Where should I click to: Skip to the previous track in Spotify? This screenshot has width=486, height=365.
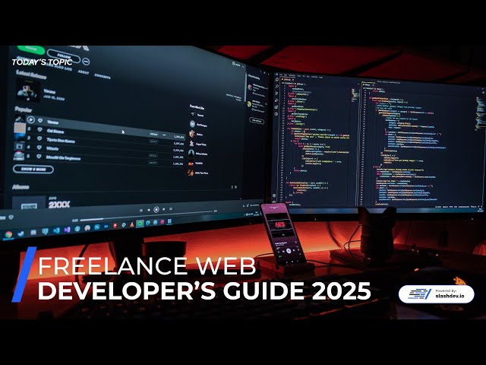[149, 210]
